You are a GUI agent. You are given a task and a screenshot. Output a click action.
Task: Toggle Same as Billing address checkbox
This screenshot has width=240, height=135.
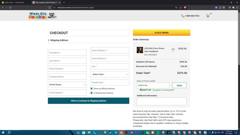point(91,88)
